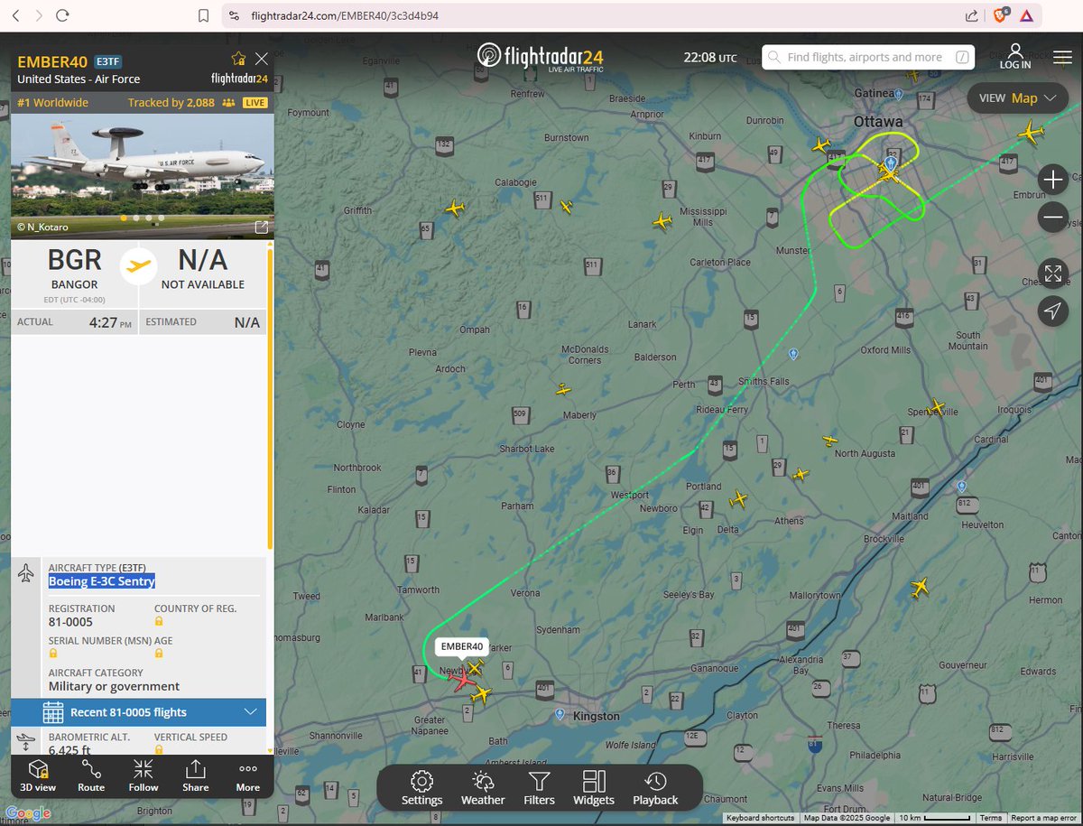Click the locked Serial Number padlock icon
This screenshot has height=826, width=1083.
(x=53, y=654)
